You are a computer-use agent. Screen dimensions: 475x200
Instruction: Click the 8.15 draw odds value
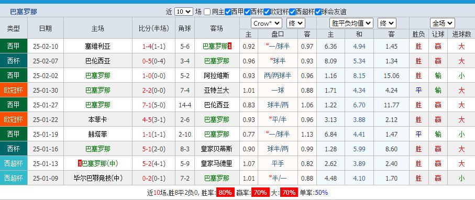(359, 75)
